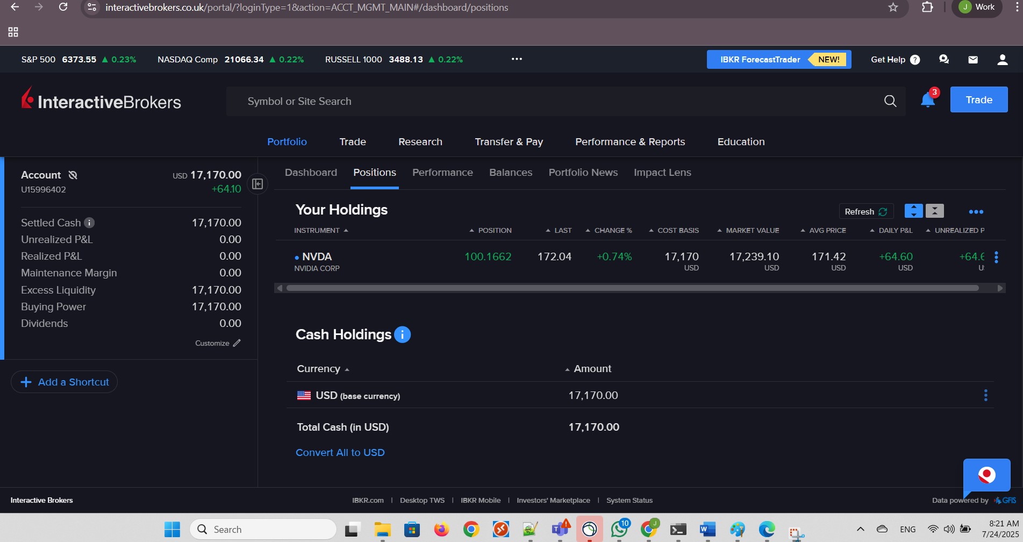
Task: Sort holdings by Last column
Action: [559, 230]
